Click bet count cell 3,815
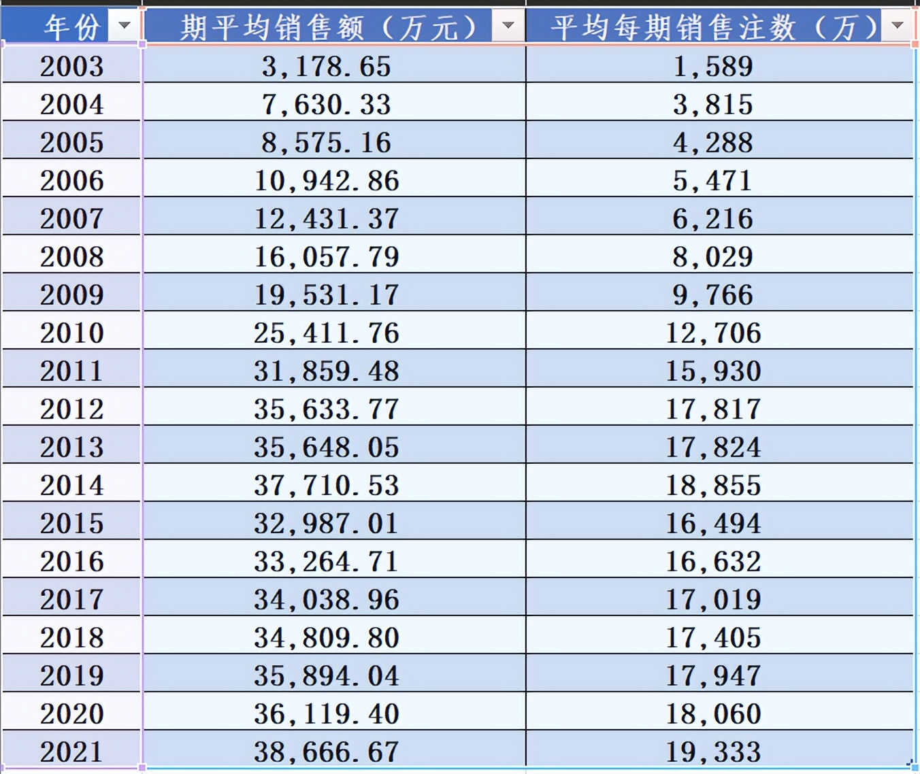The height and width of the screenshot is (774, 920). [720, 103]
